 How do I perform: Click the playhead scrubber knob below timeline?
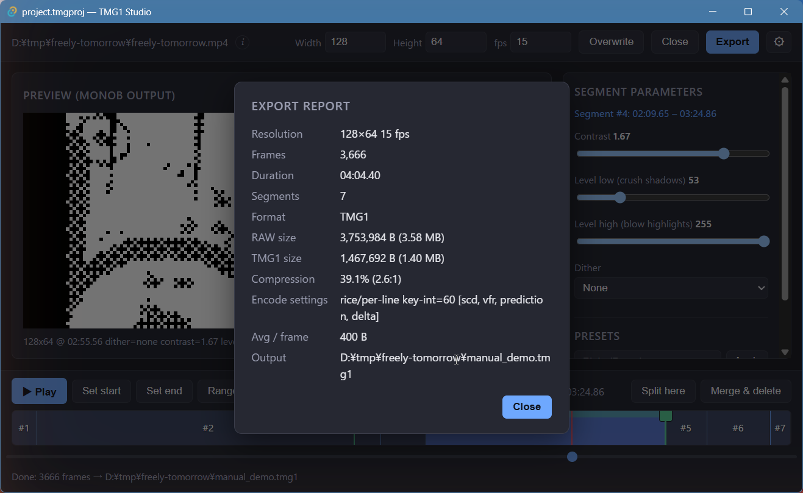tap(572, 456)
